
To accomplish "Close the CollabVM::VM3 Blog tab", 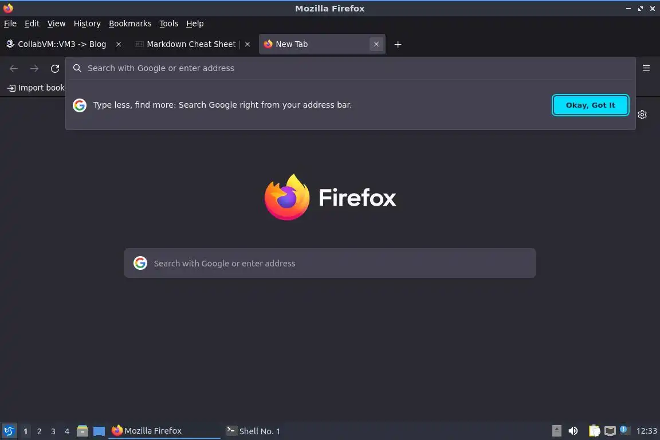I will click(119, 44).
